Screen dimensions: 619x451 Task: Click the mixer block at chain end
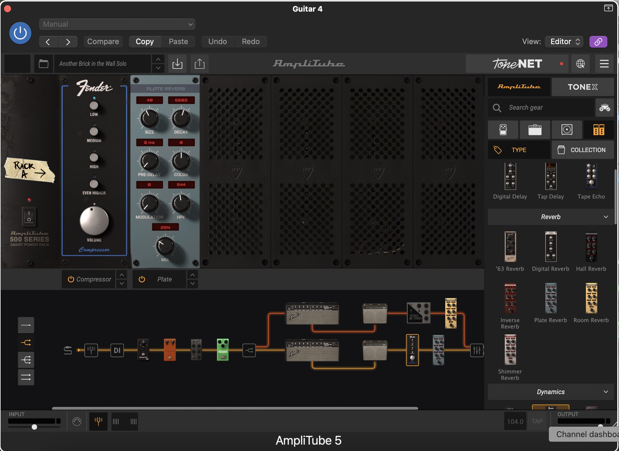point(477,350)
